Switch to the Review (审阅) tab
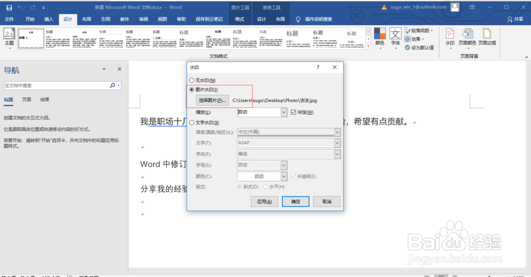The image size is (531, 277). [143, 19]
